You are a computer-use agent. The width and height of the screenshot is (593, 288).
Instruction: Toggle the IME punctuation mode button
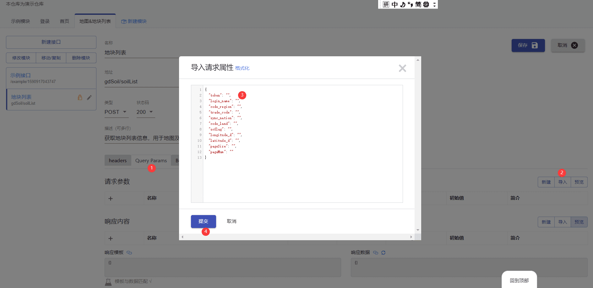click(410, 4)
